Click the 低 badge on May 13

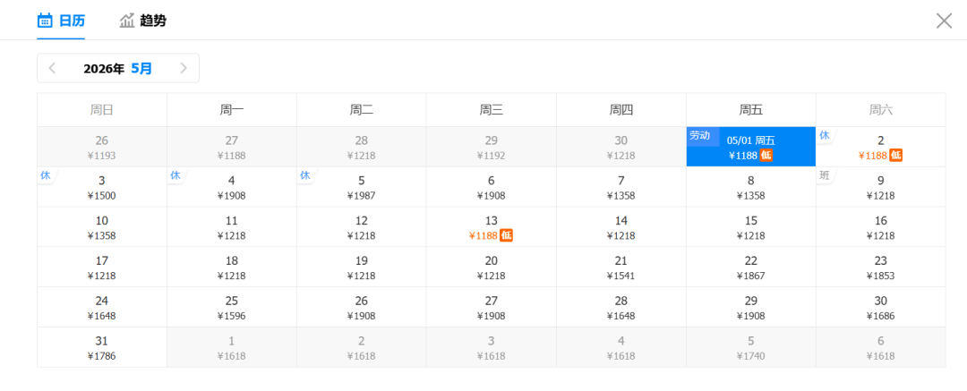click(506, 235)
